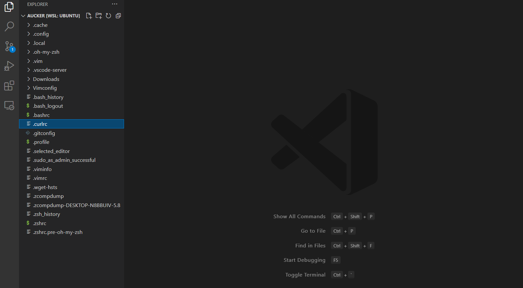Open the .zsh_history file

coord(72,214)
